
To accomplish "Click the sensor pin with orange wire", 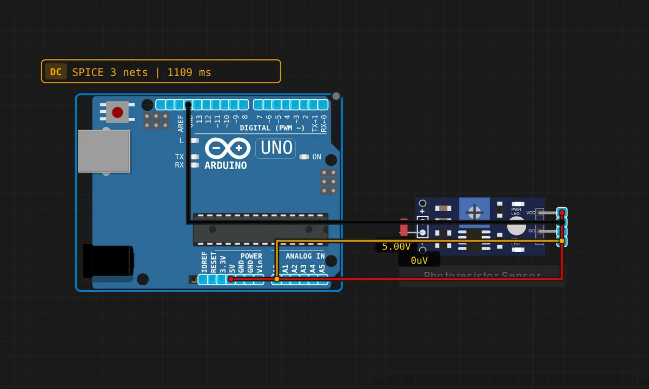I will click(562, 241).
